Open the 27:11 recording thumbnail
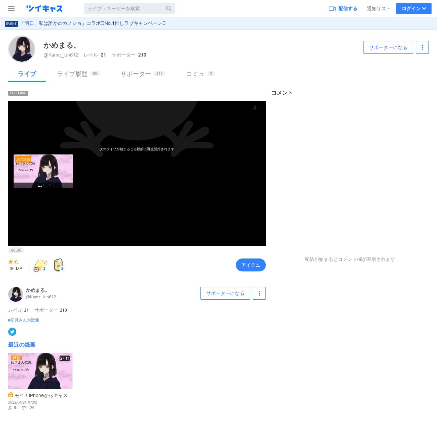 pos(40,371)
